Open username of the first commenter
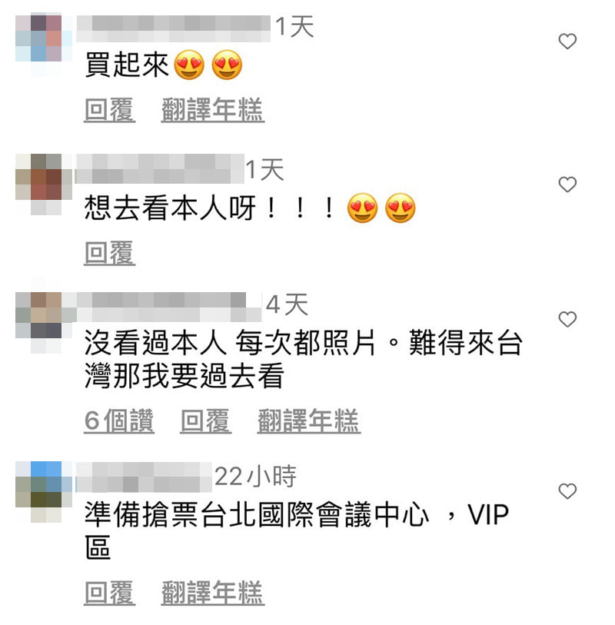The image size is (615, 625). (x=174, y=28)
